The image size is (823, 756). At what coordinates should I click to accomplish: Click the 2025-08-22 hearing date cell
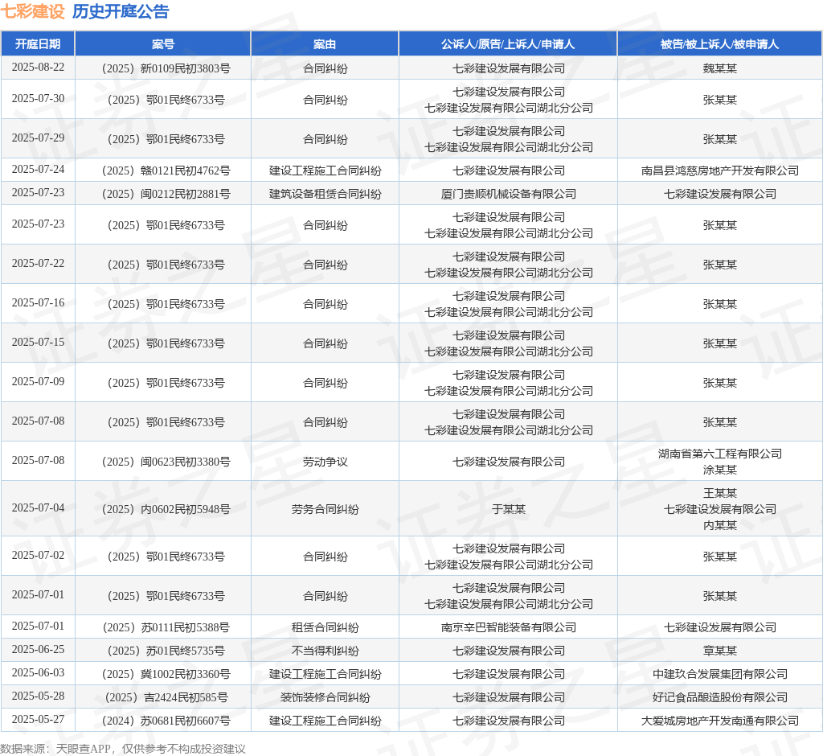(38, 68)
